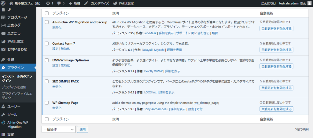
Task: Open the Exactly WWW author link
Action: [x=153, y=71]
